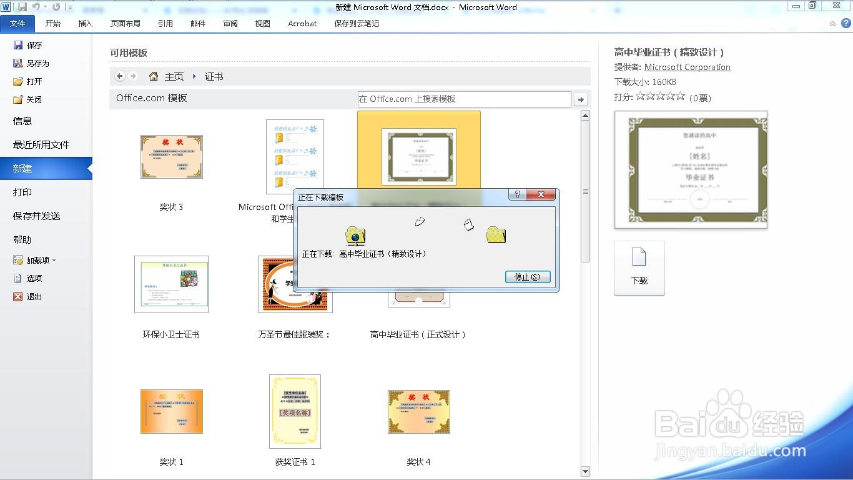The image size is (853, 480).
Task: Click the 下载大小: 160KB text
Action: (645, 82)
